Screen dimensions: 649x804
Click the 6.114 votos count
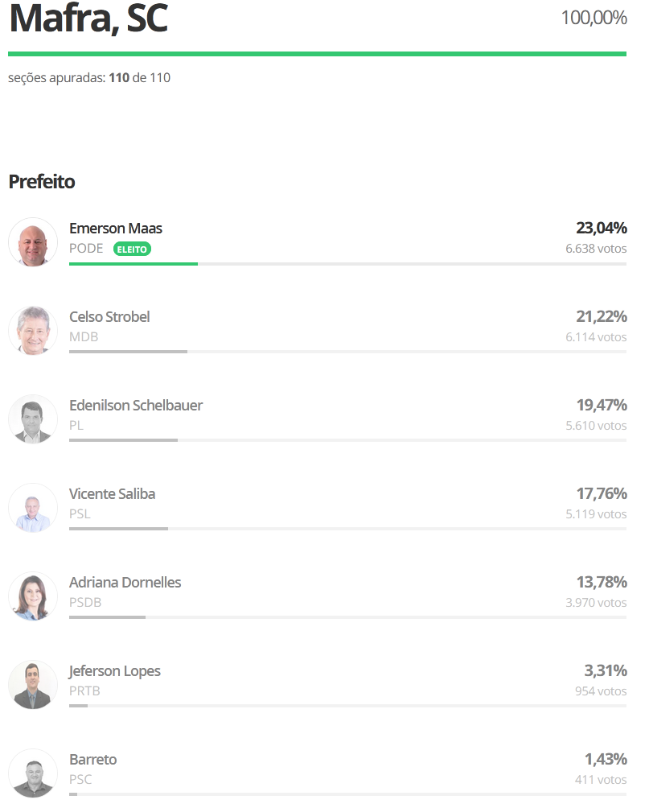point(595,337)
